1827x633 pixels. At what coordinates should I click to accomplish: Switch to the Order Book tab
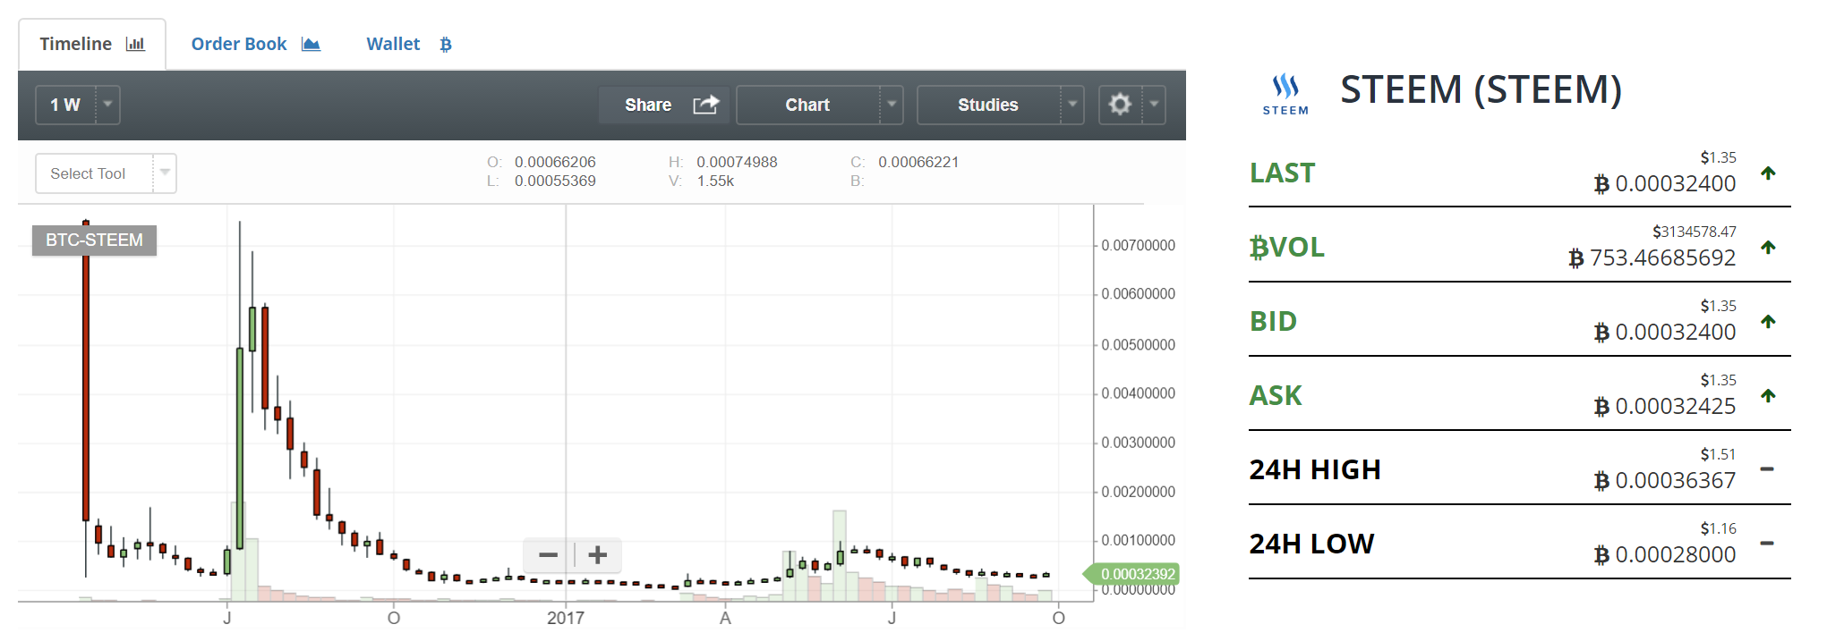(255, 44)
